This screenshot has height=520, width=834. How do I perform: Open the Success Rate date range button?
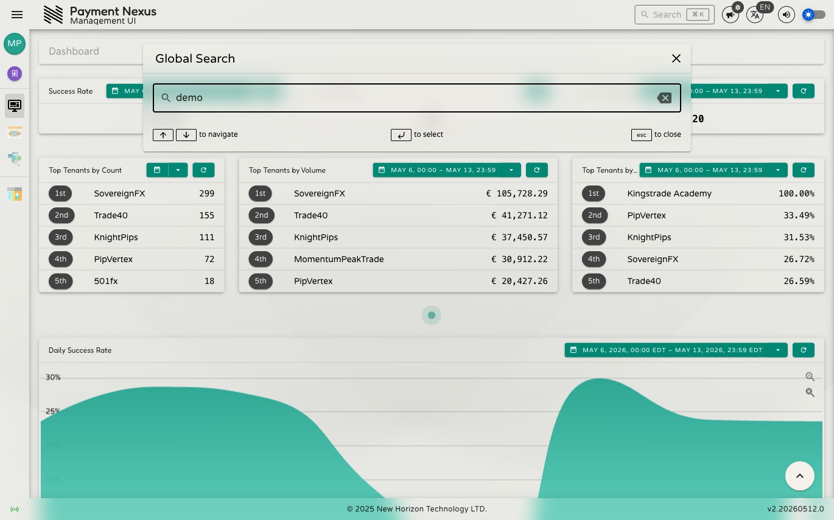125,91
